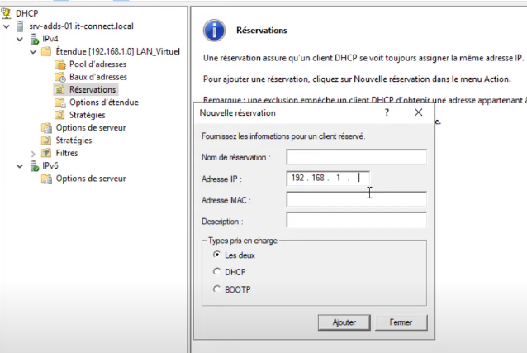Click the Adresse IP input field

coord(328,179)
